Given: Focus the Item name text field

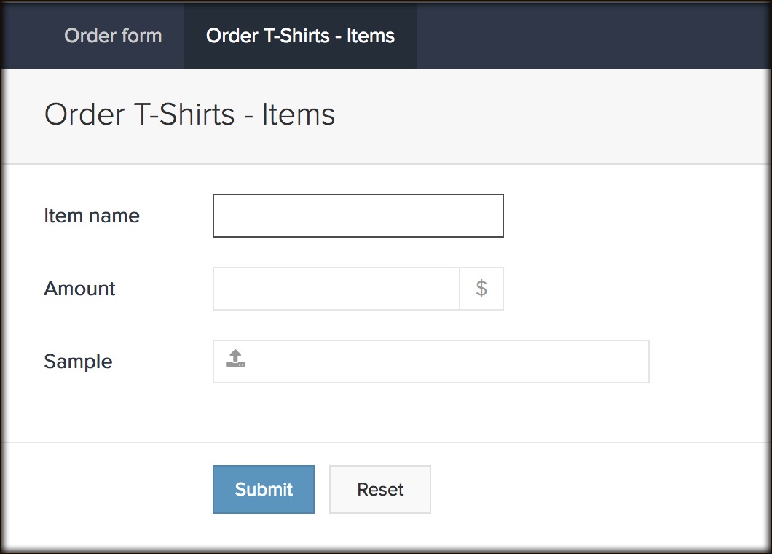Looking at the screenshot, I should pyautogui.click(x=358, y=216).
